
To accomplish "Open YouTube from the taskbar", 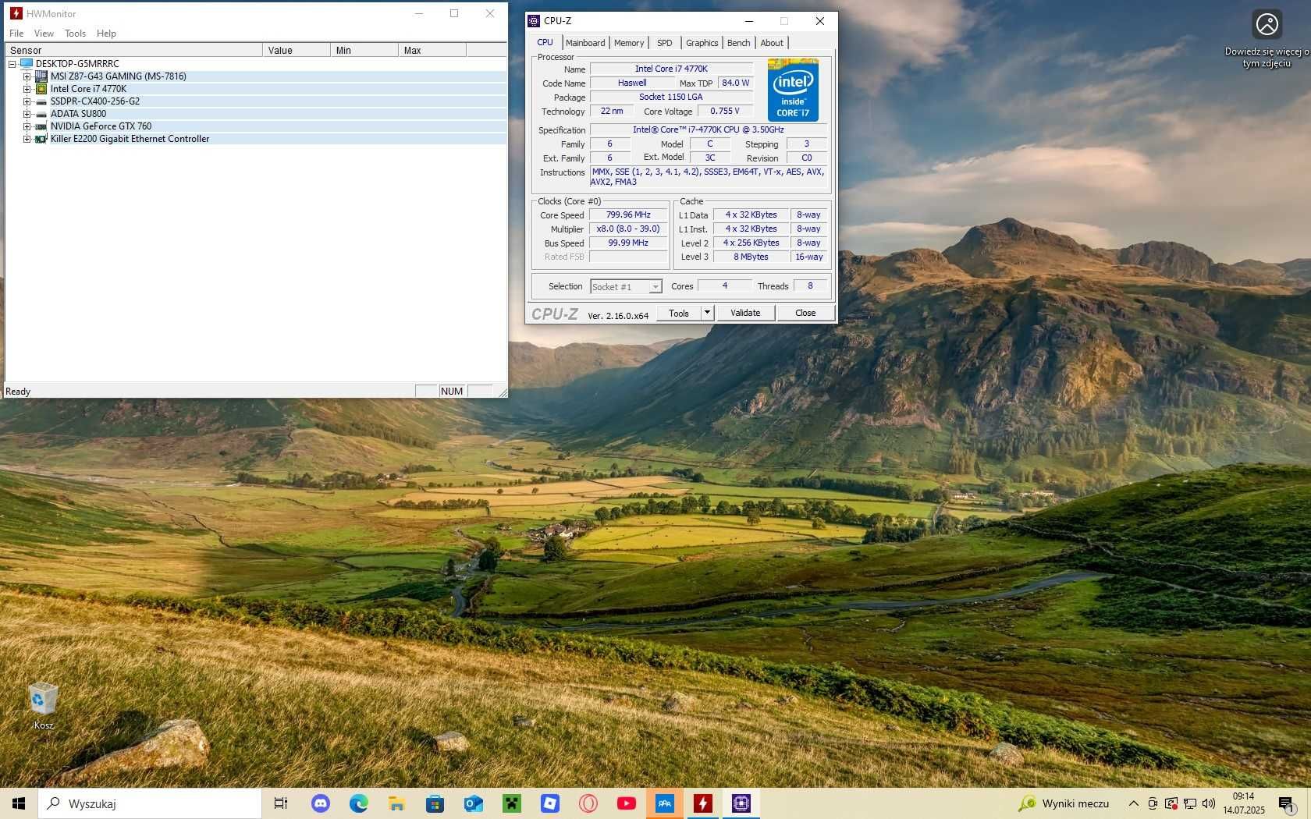I will (627, 803).
